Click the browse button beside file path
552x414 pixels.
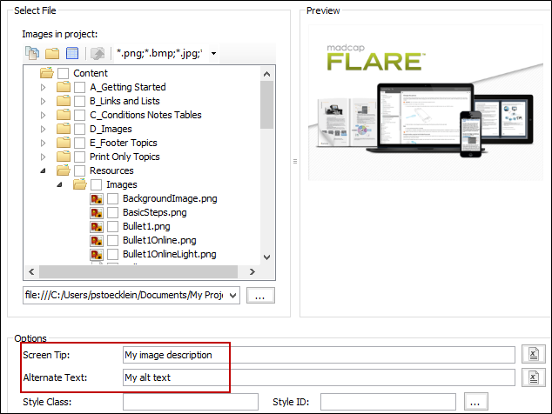coord(260,296)
